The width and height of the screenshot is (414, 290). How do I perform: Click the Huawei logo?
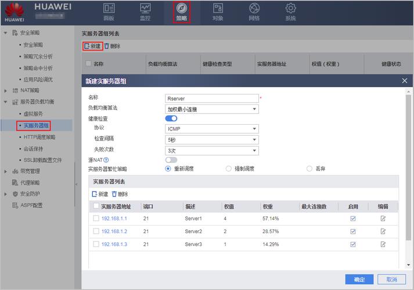click(15, 12)
